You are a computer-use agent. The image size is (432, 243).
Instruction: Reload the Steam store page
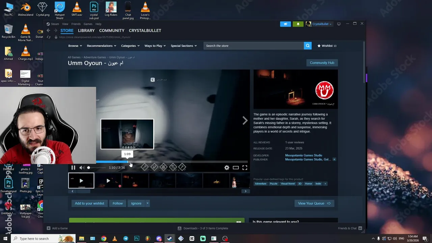coord(49,37)
